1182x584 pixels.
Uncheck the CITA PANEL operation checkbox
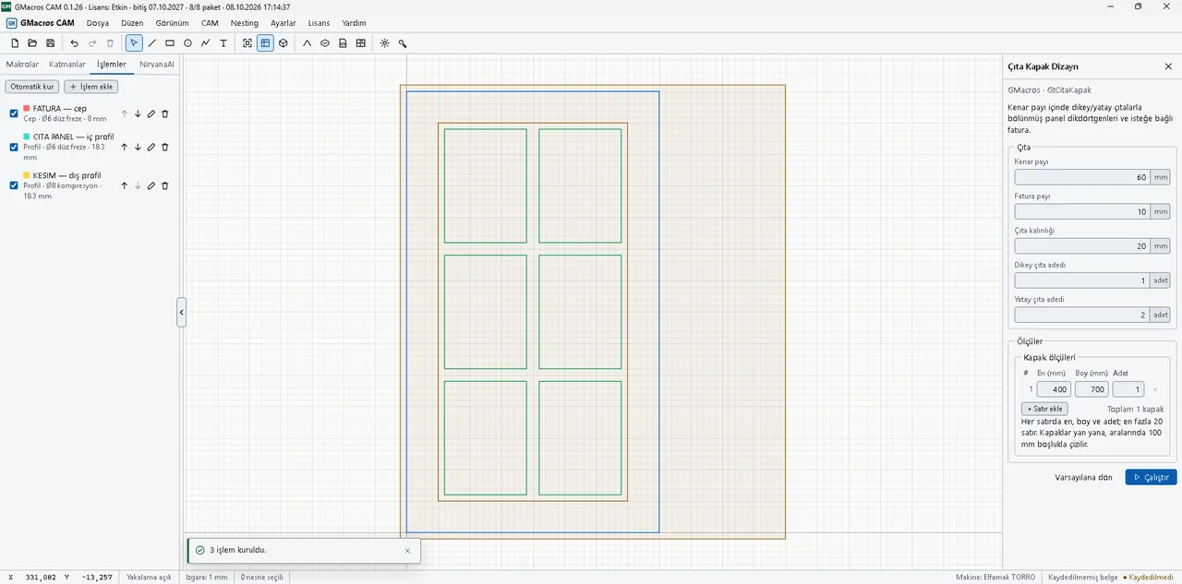[x=14, y=147]
